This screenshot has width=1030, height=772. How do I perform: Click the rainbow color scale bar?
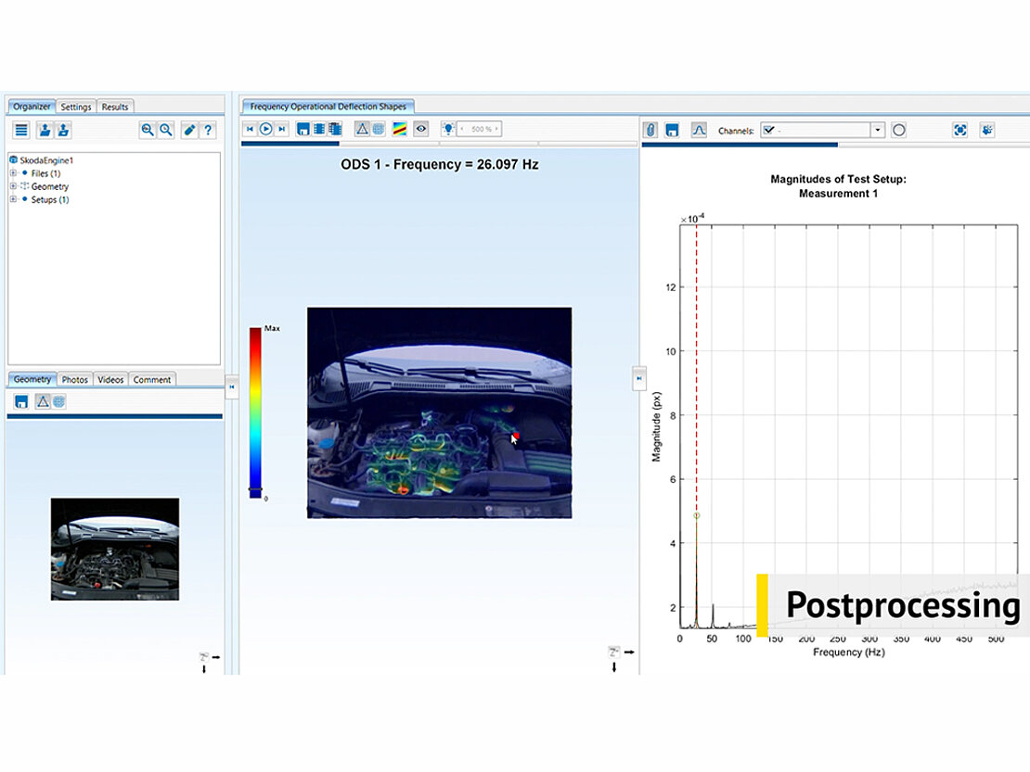255,412
